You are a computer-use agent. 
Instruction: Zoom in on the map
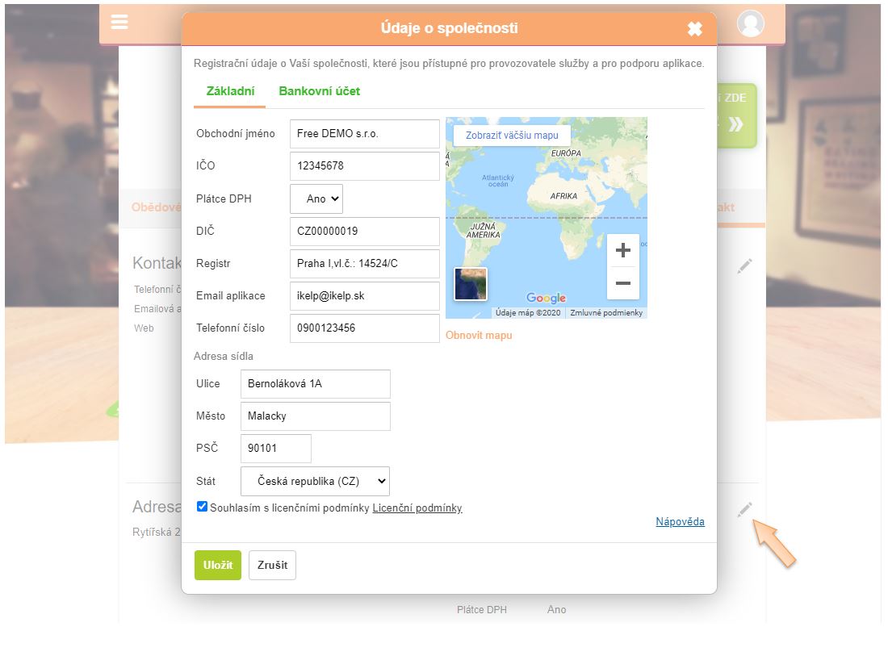point(622,250)
